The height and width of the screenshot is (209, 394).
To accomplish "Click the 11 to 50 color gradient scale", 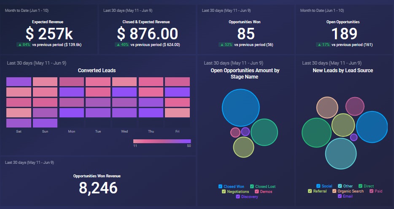I will tap(162, 141).
